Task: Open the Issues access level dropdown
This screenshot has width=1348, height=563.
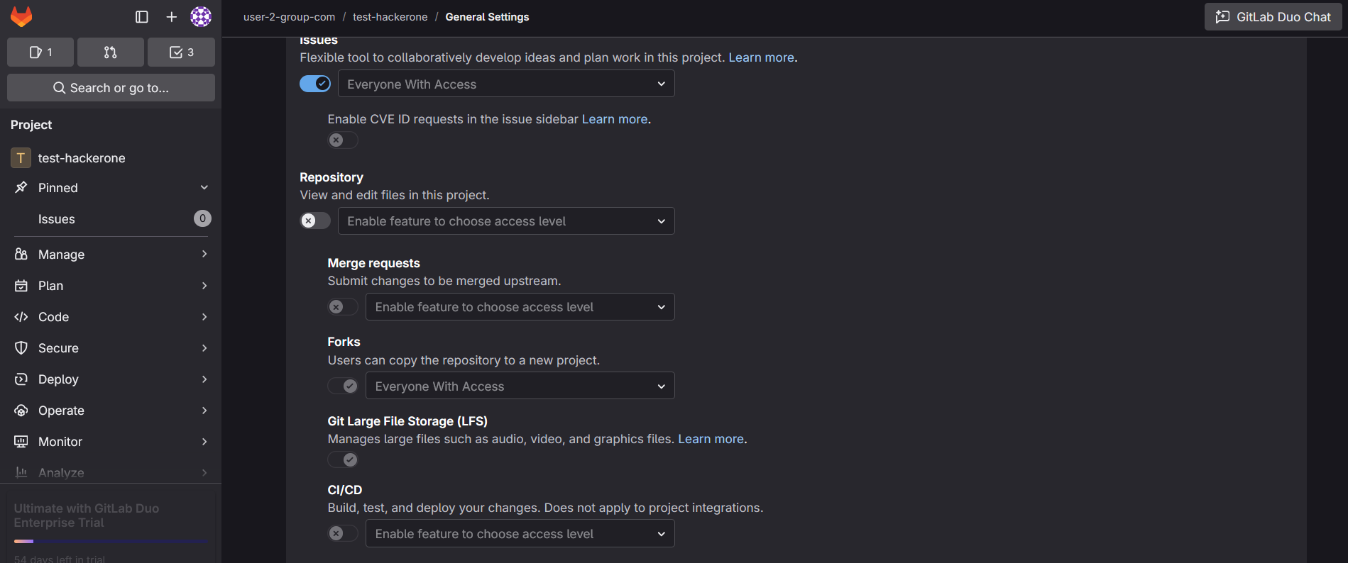Action: (x=505, y=84)
